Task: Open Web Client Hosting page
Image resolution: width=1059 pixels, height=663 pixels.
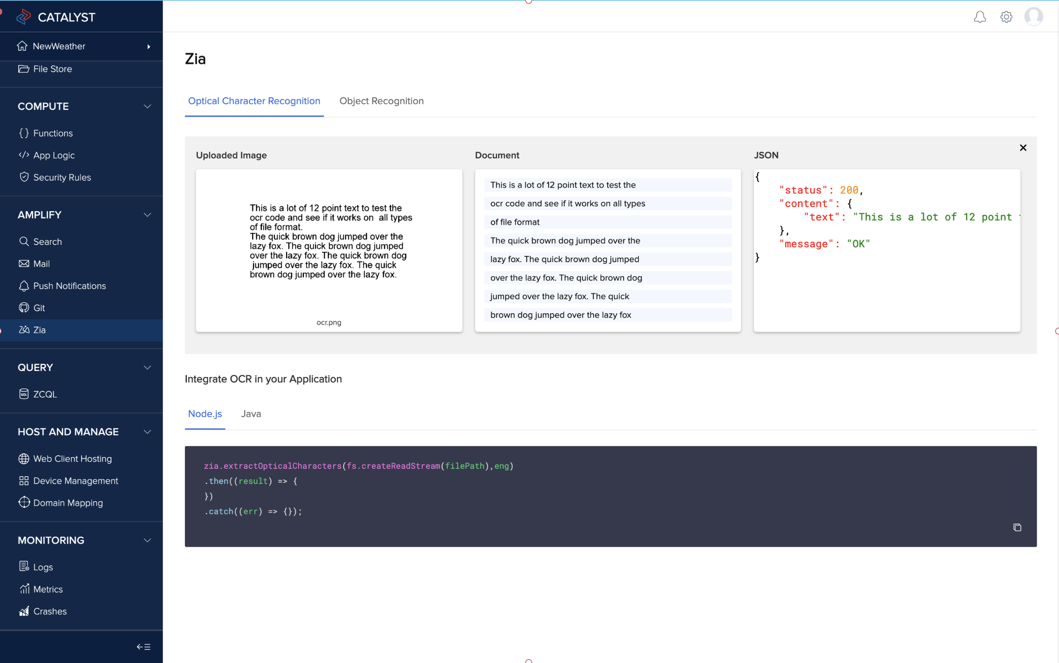Action: coord(73,459)
